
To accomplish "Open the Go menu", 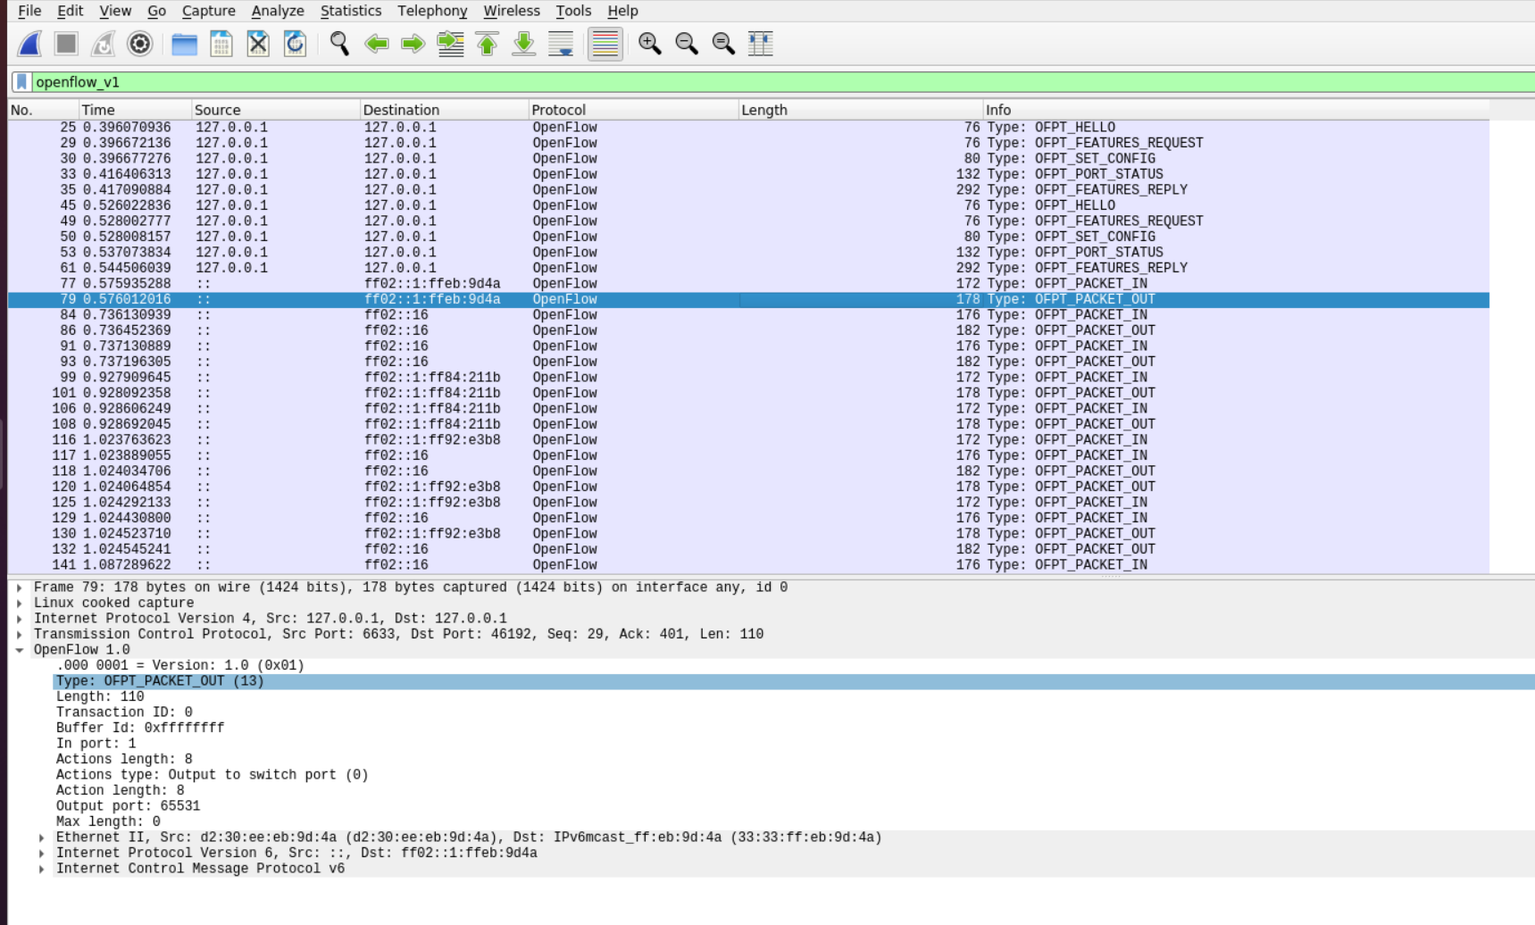I will pos(157,11).
